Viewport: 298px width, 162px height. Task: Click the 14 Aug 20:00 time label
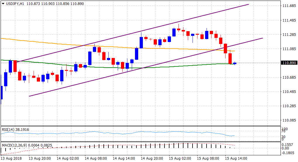click(x=151, y=159)
